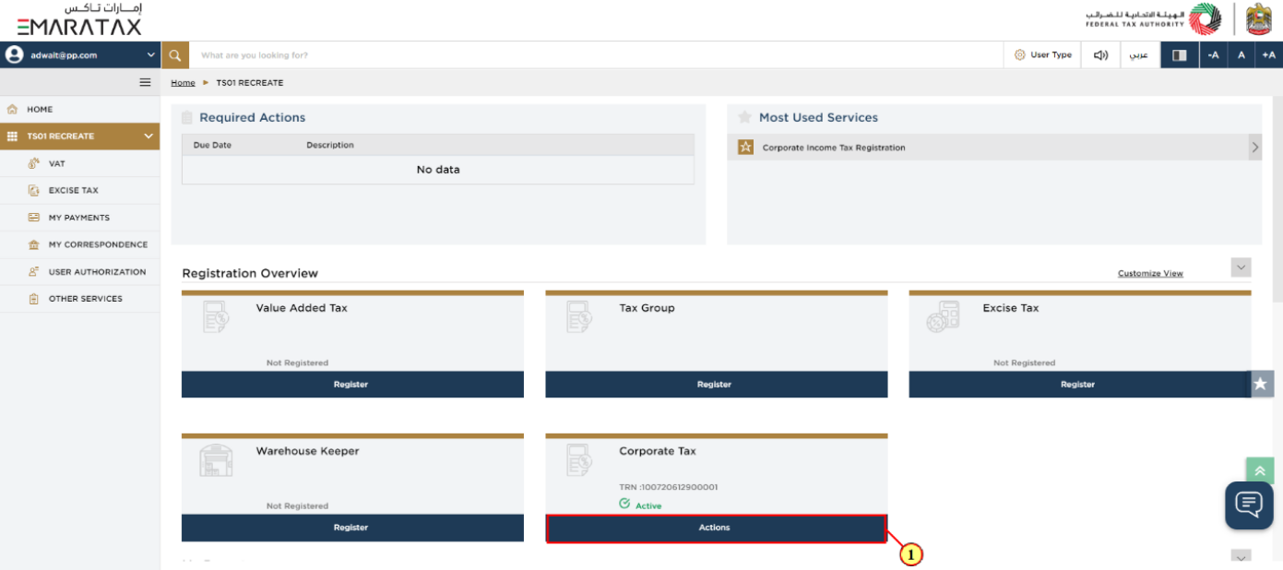
Task: Open MY PAYMENTS menu item
Action: (x=79, y=218)
